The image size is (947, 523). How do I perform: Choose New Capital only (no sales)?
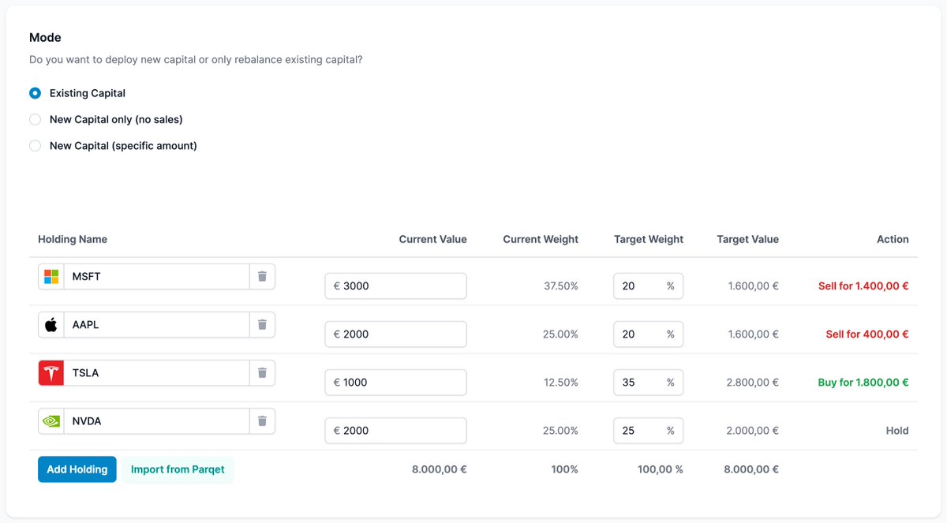pyautogui.click(x=35, y=119)
